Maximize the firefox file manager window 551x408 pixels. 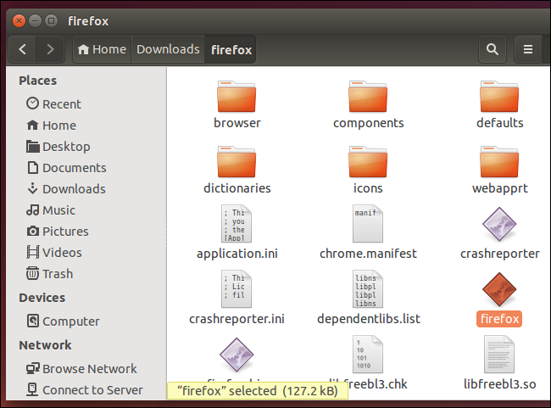coord(51,21)
